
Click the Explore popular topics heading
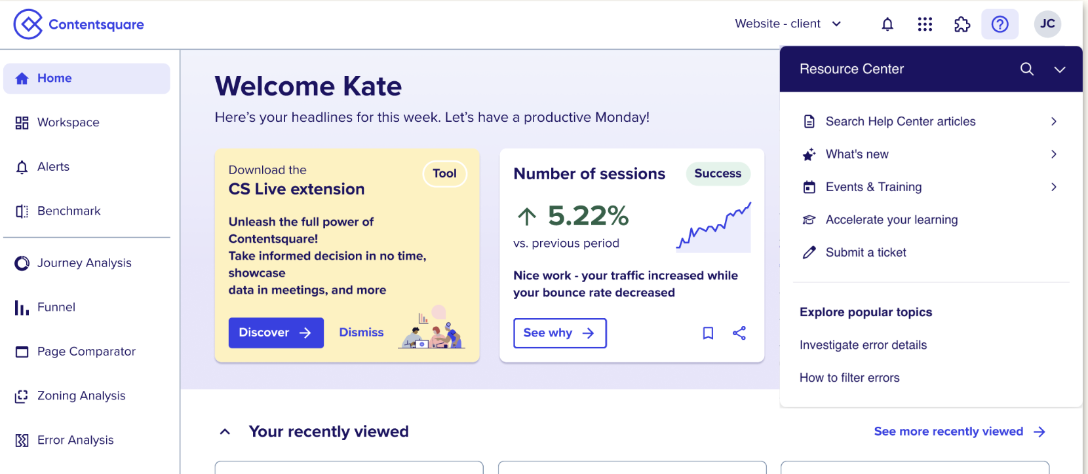[x=866, y=312]
